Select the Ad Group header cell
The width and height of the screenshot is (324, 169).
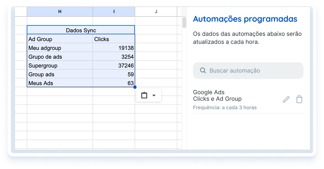60,39
